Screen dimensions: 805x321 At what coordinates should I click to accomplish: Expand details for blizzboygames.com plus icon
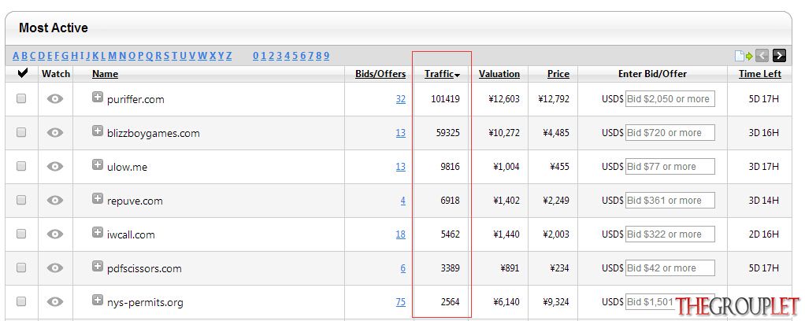pyautogui.click(x=98, y=131)
